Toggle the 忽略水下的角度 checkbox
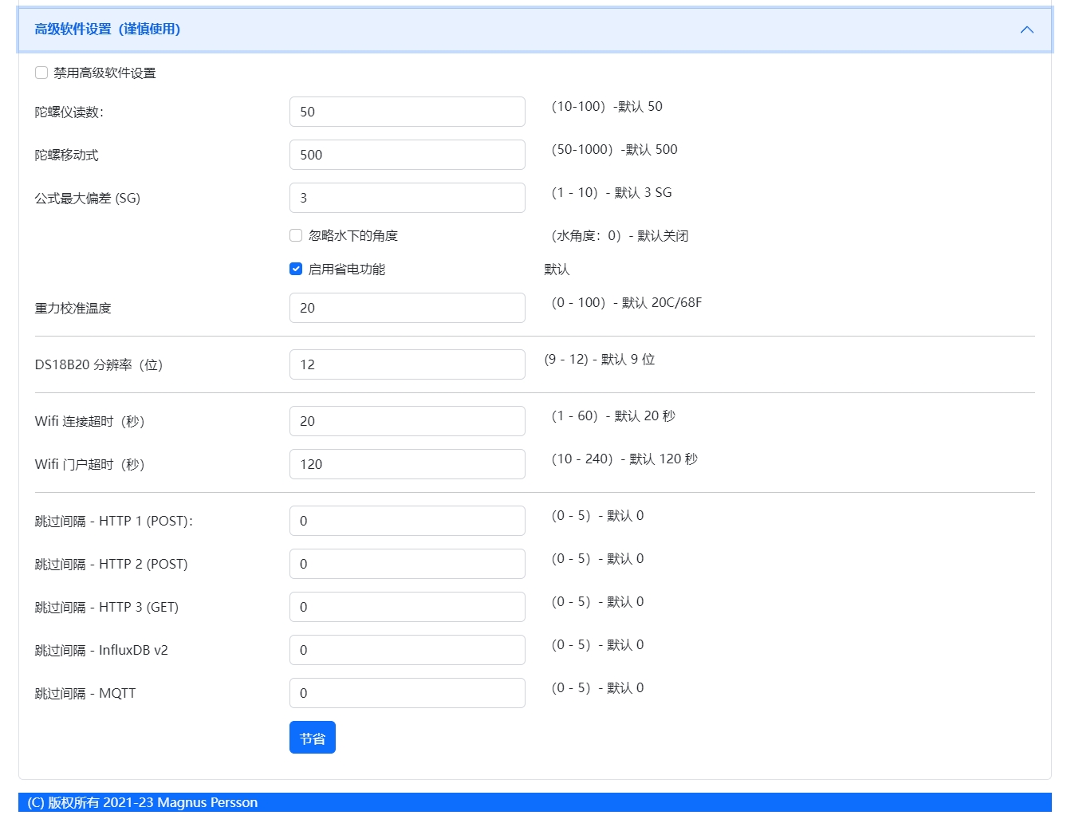 click(x=296, y=235)
